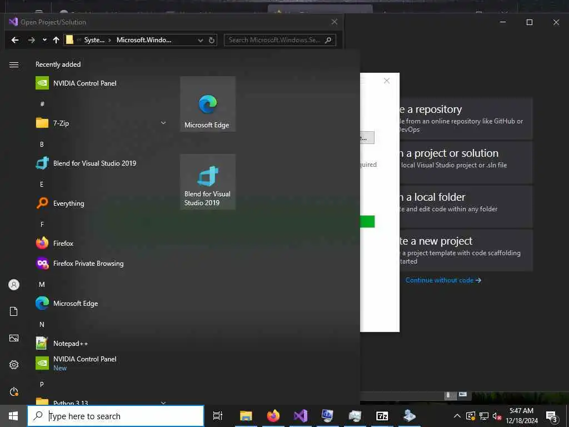Go back in Open Project dialog
This screenshot has height=427, width=569.
[15, 40]
